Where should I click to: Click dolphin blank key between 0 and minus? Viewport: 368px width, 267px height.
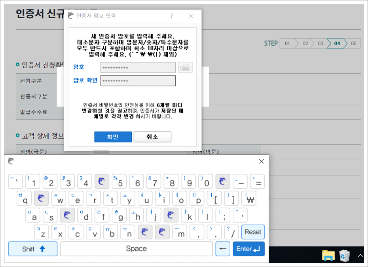[223, 181]
